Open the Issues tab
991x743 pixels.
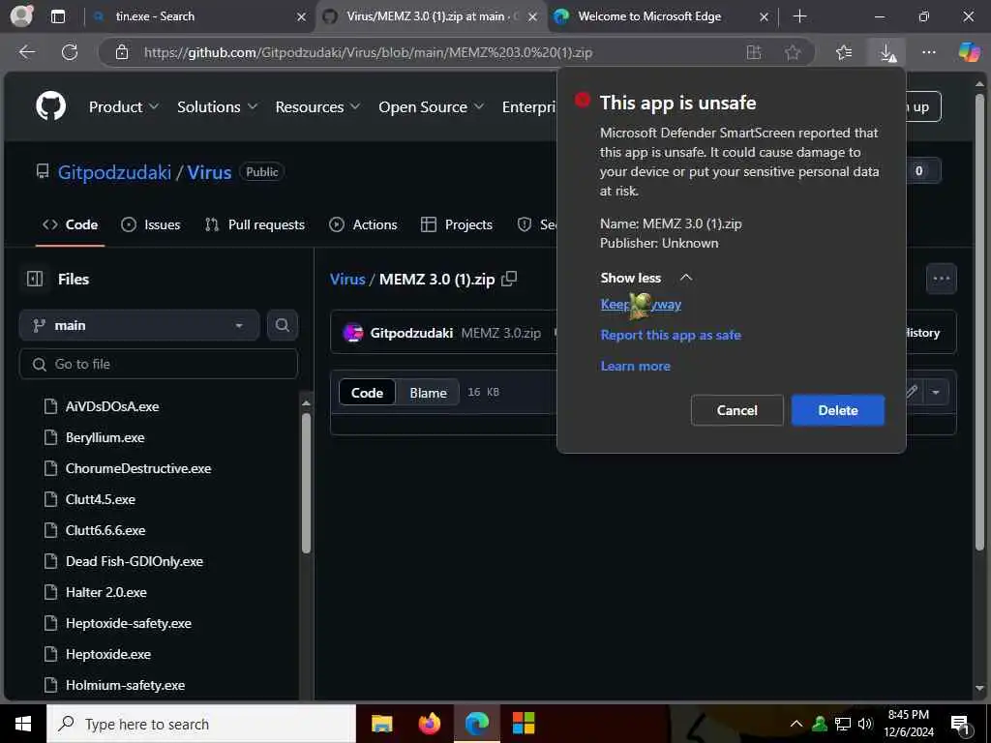(150, 224)
